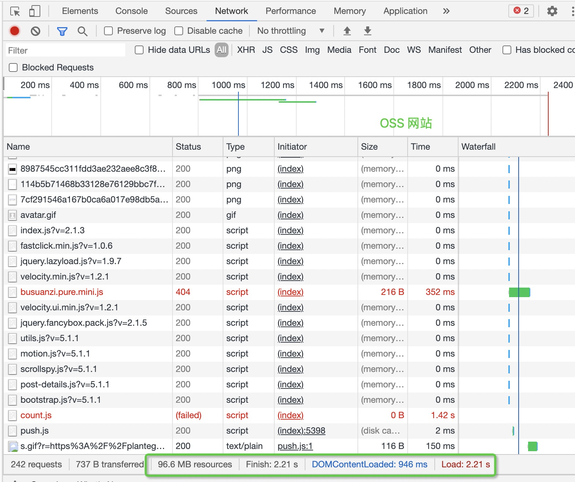Sort by the Name column header
575x482 pixels.
point(88,147)
